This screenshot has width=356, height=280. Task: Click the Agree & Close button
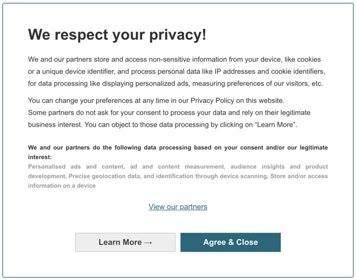230,242
